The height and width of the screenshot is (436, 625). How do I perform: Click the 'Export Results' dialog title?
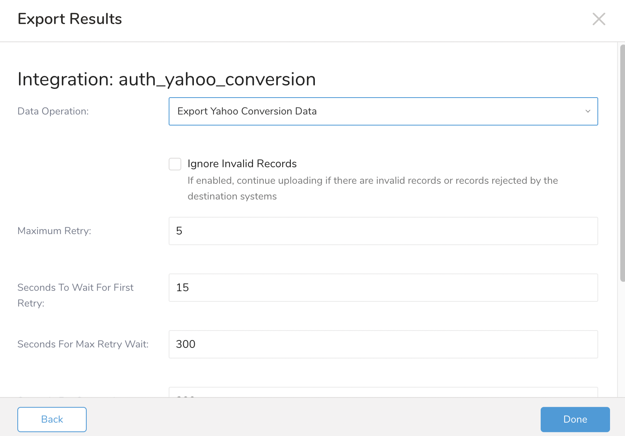click(x=70, y=19)
